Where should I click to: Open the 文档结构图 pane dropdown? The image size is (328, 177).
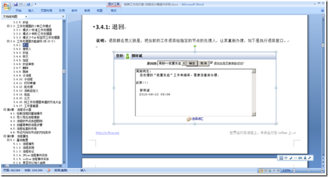pos(26,17)
